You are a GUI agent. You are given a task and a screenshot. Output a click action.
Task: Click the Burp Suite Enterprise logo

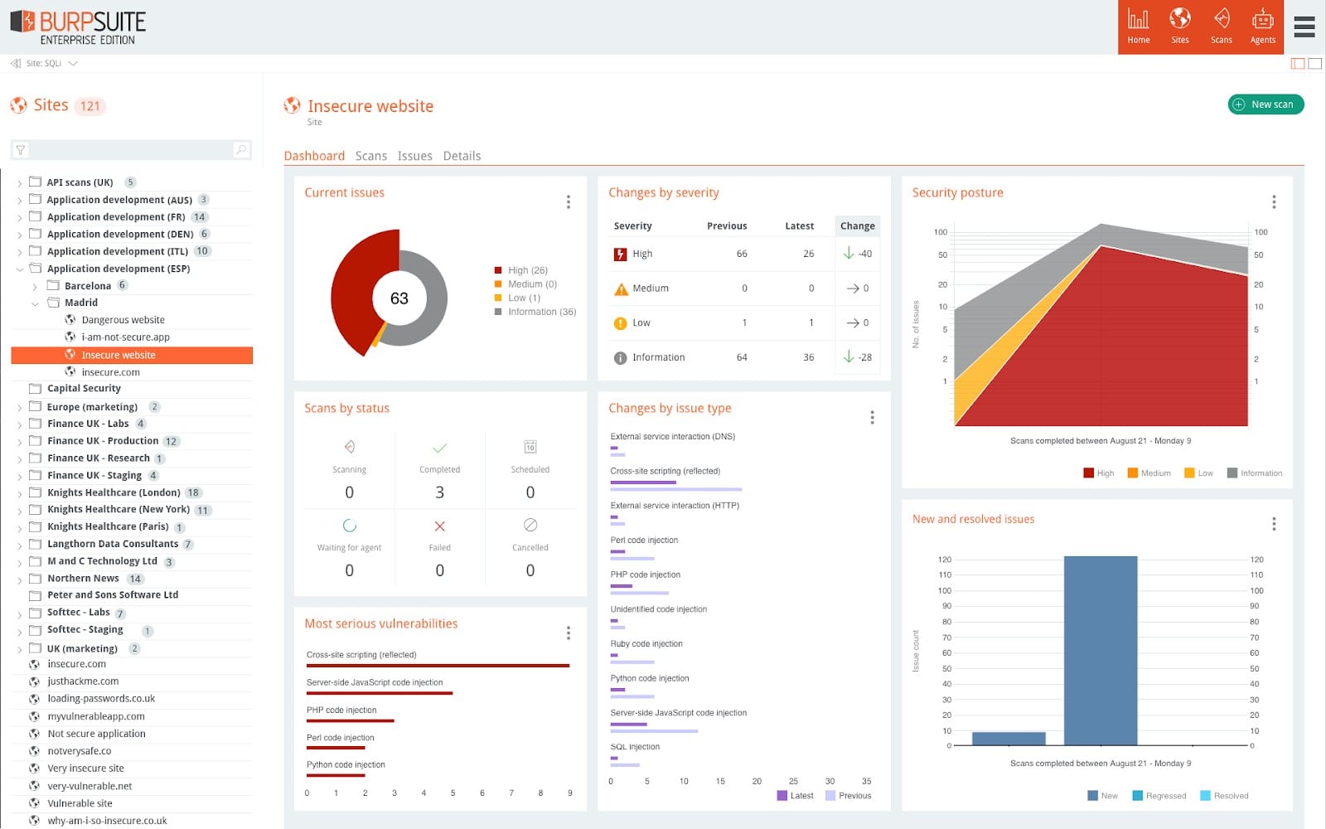(x=79, y=27)
